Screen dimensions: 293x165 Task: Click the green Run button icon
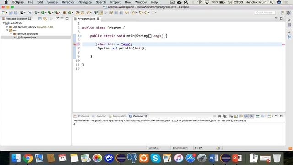[43, 12]
